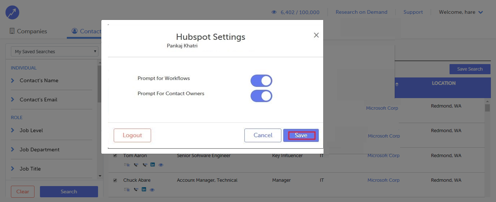
Task: Click Tom Aaron's second phone icon
Action: [x=145, y=165]
